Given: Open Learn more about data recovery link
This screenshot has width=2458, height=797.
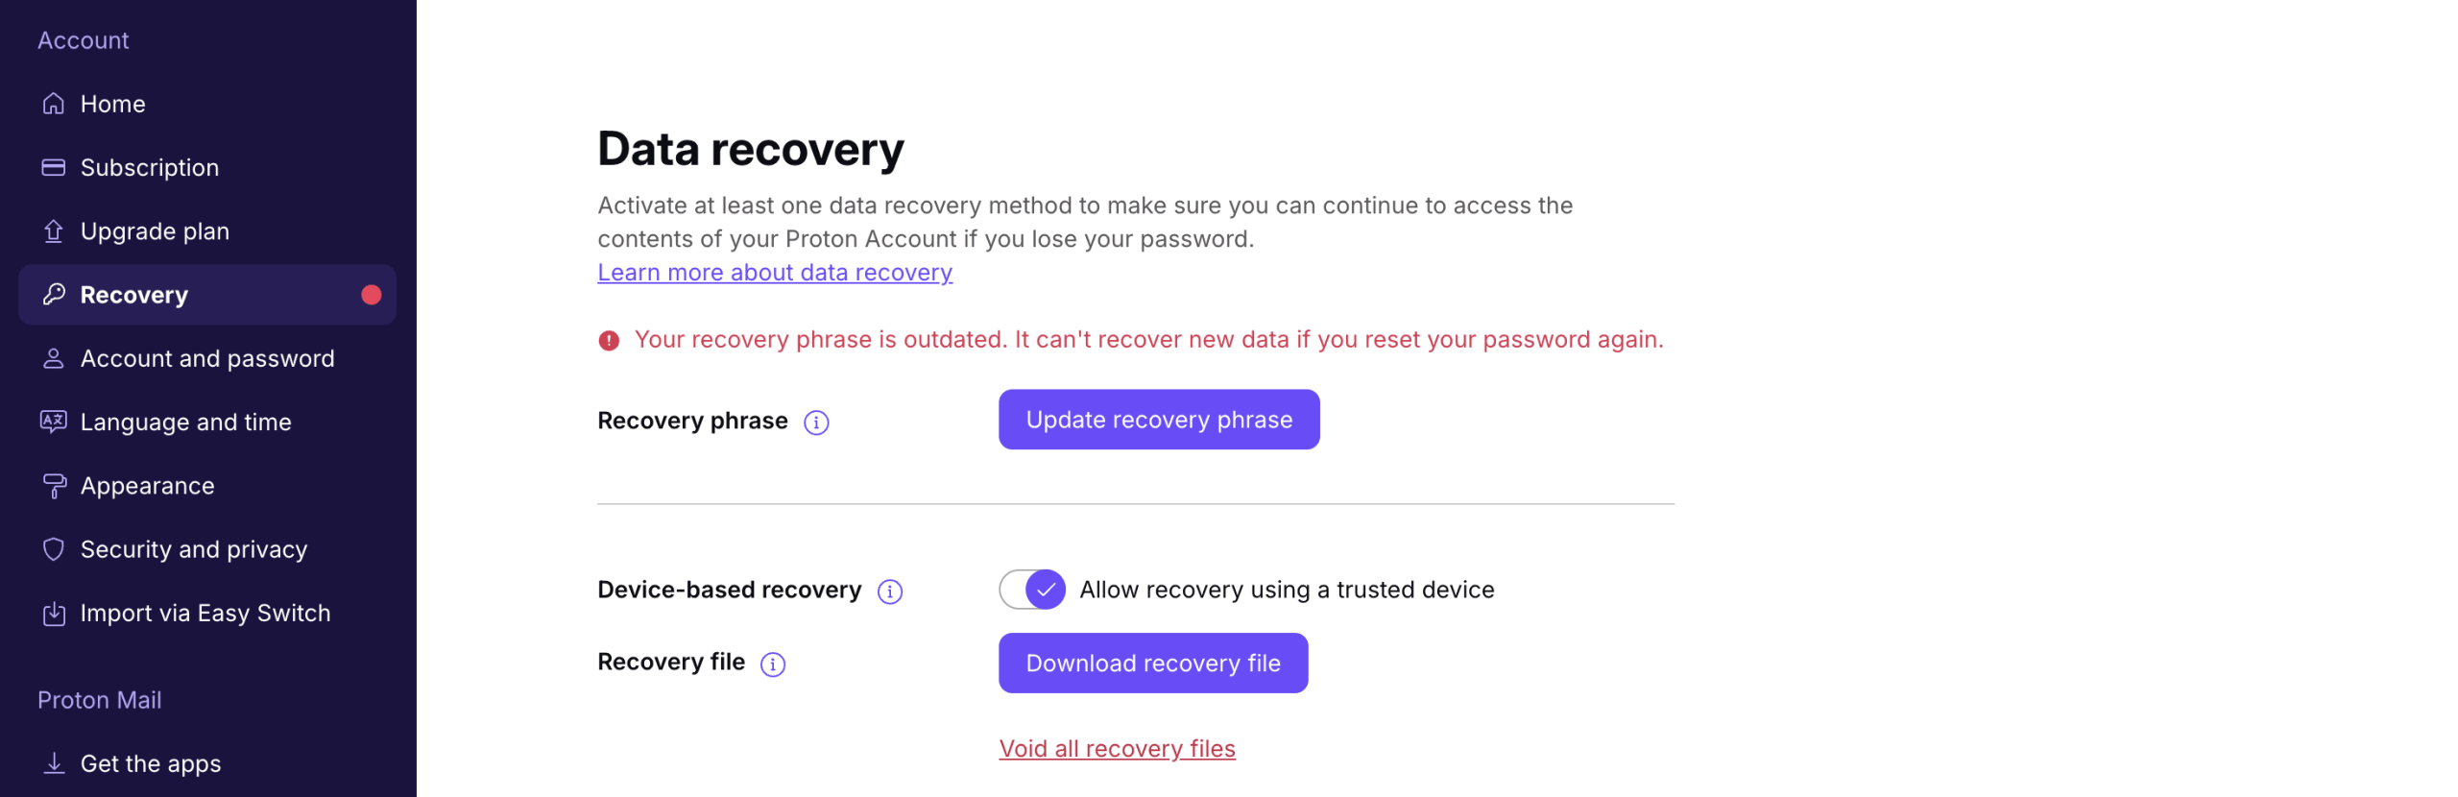Looking at the screenshot, I should [x=774, y=273].
